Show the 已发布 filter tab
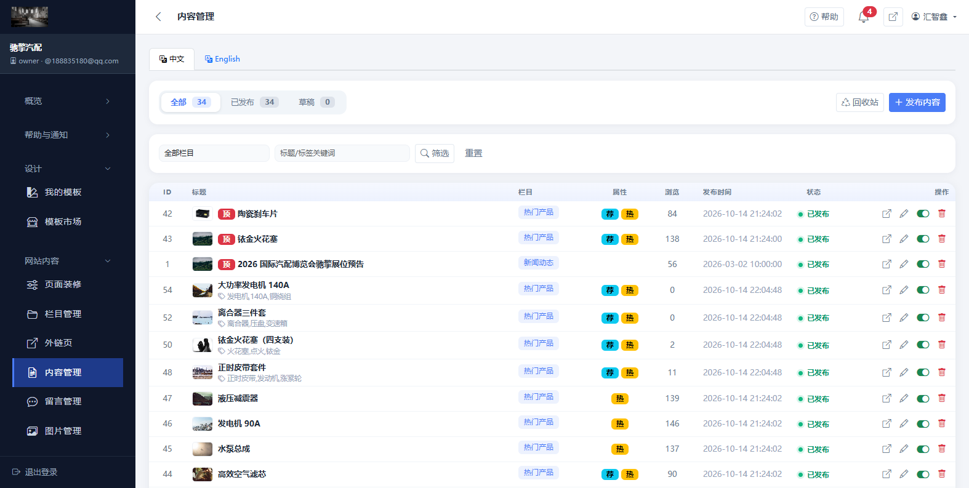 254,102
